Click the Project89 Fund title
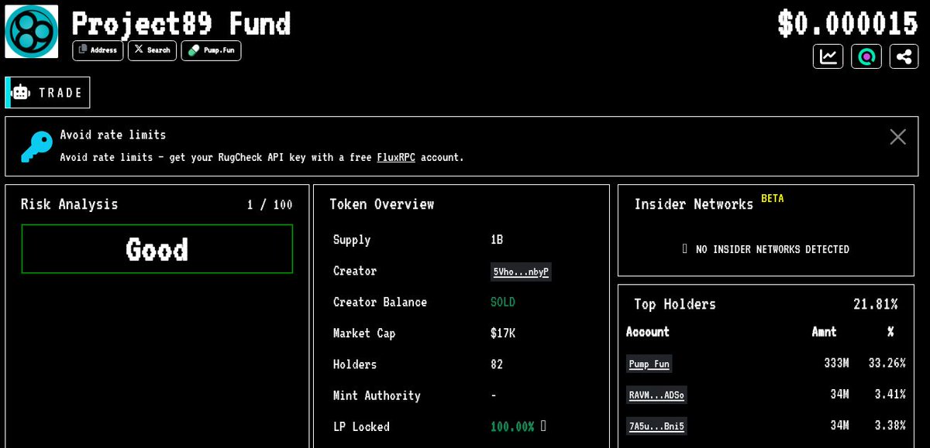The height and width of the screenshot is (448, 930). pyautogui.click(x=181, y=23)
